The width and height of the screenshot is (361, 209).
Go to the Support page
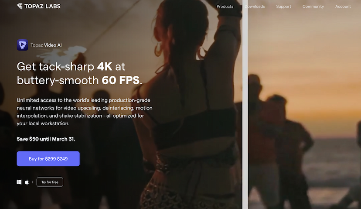(x=283, y=7)
